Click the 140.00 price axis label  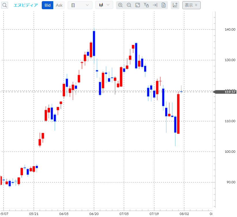[230, 29]
